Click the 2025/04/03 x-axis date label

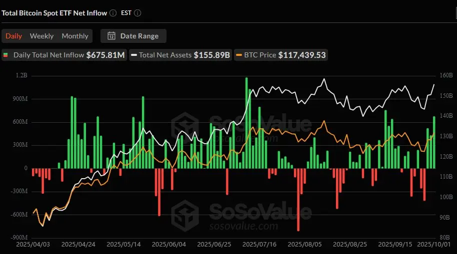pos(33,245)
